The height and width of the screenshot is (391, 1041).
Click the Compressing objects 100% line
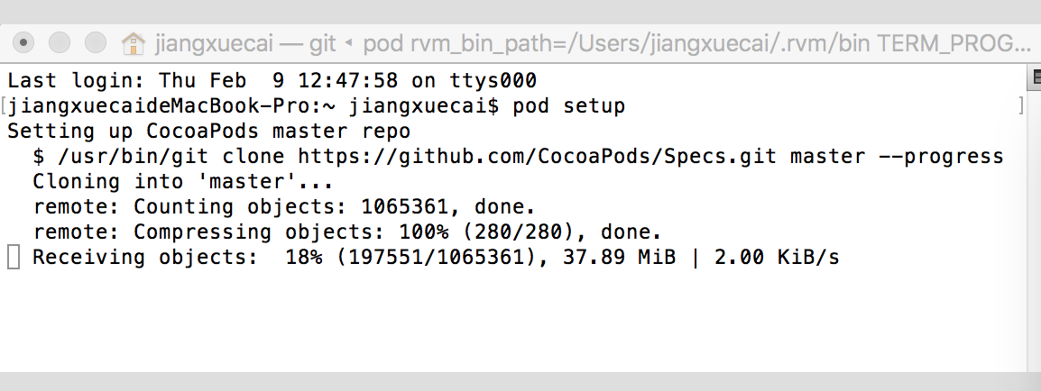click(x=347, y=232)
